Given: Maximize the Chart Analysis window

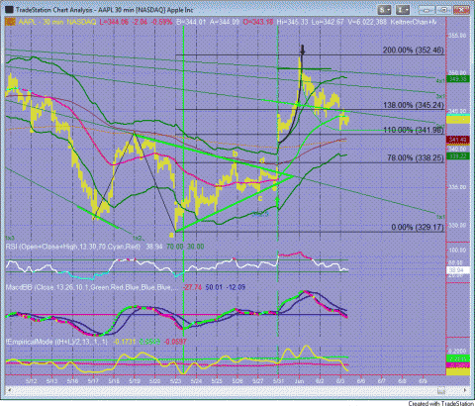Looking at the screenshot, I should coord(444,10).
